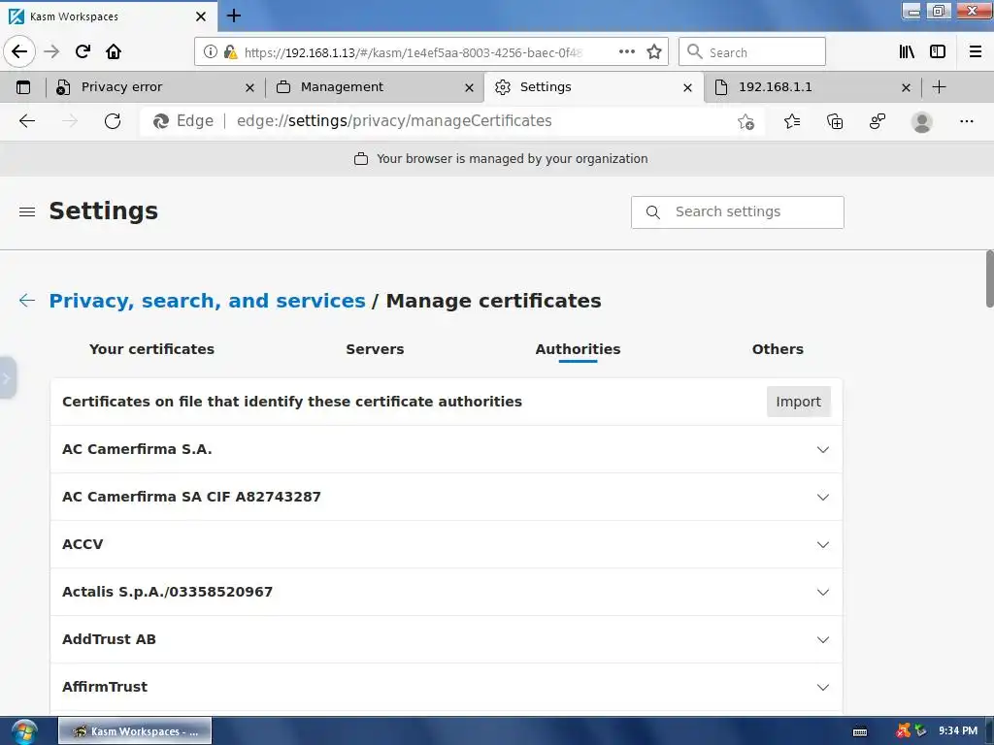Click the 'Your browser is managed by your organization' notice
This screenshot has height=745, width=994.
501,159
